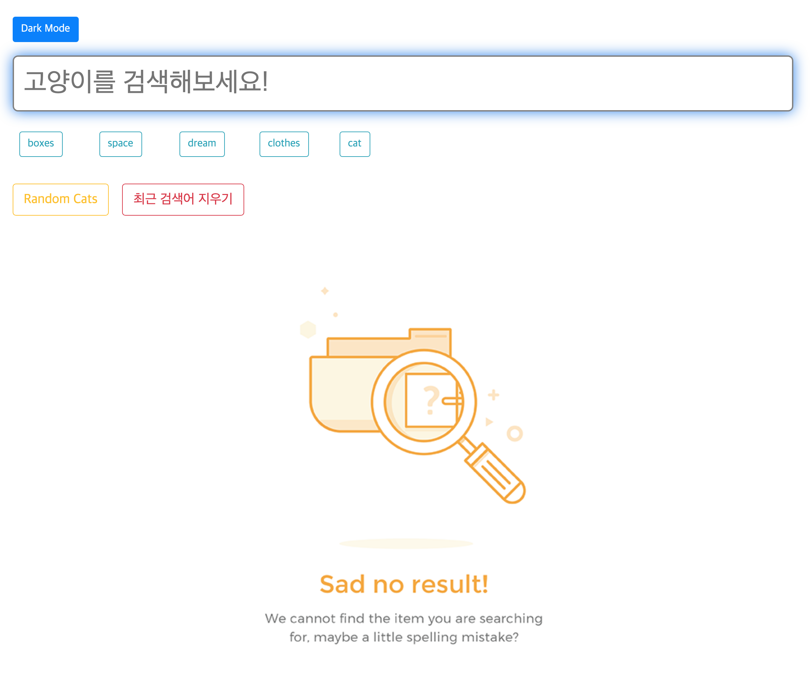Choose the "space" recent search tag
Screen dimensions: 812x691
120,144
